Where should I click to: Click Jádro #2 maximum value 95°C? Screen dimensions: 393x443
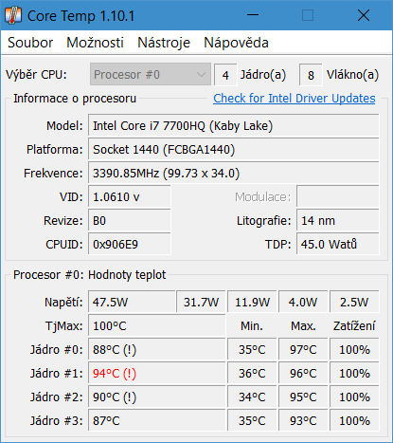point(303,397)
